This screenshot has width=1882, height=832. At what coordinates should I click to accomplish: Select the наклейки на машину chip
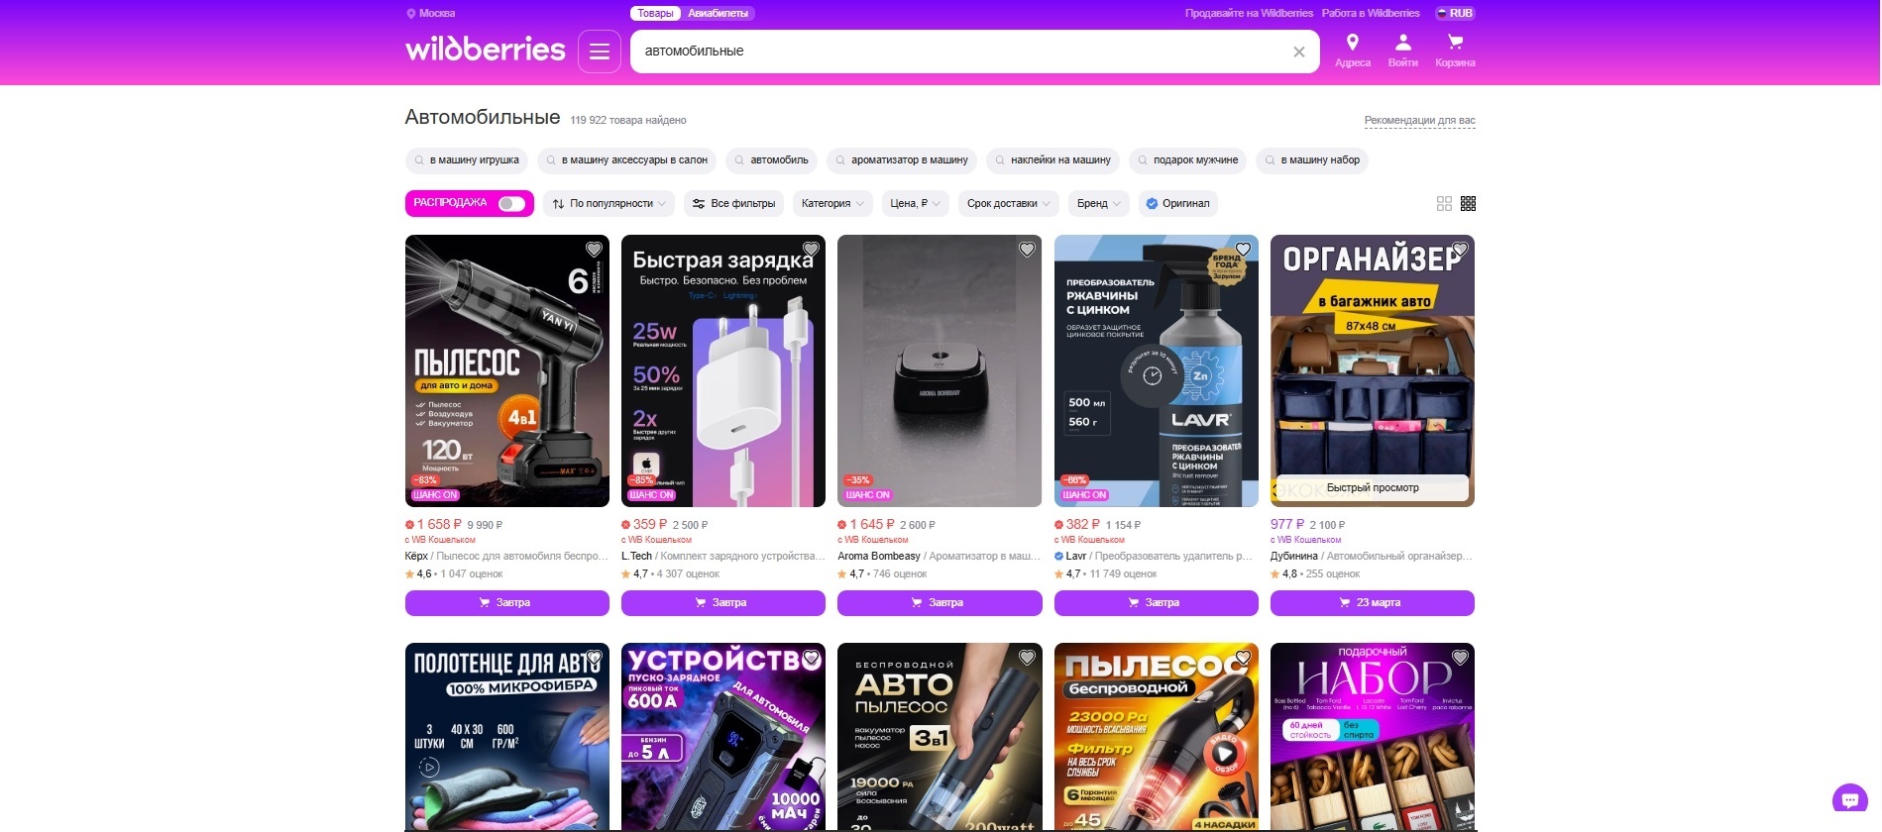[x=1053, y=160]
